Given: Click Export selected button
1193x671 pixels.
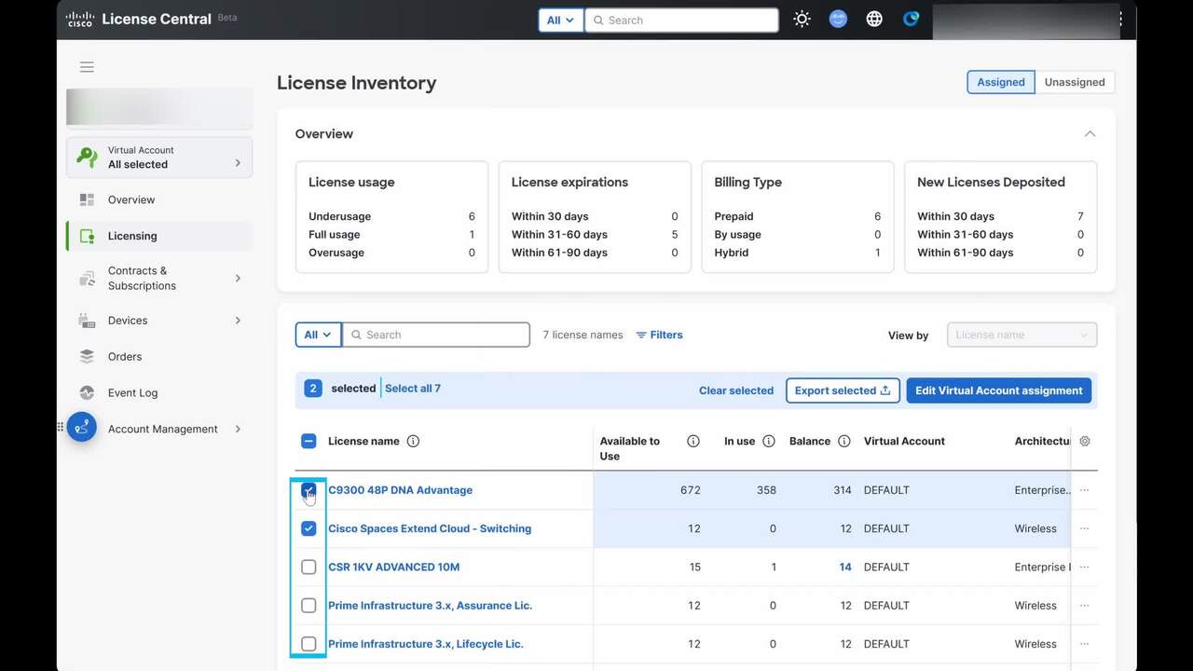Looking at the screenshot, I should pos(843,390).
